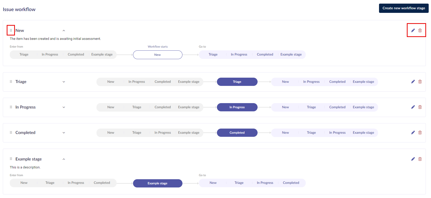This screenshot has height=198, width=431.
Task: Click the drag handle for In Progress stage
Action: click(x=11, y=107)
